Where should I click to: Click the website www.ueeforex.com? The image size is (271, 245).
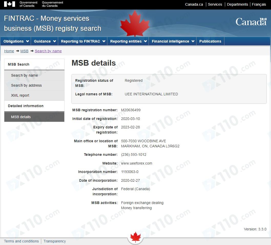pyautogui.click(x=137, y=163)
